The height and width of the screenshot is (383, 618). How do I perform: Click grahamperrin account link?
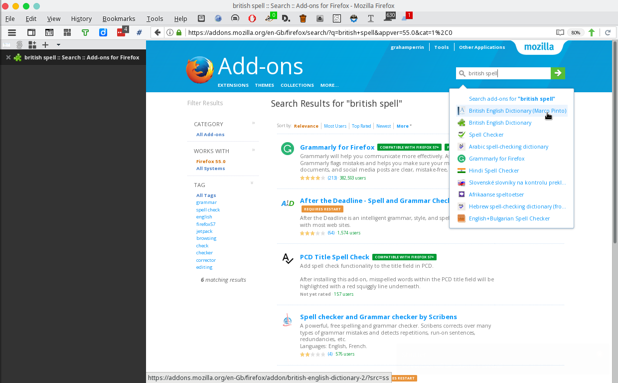tap(406, 47)
